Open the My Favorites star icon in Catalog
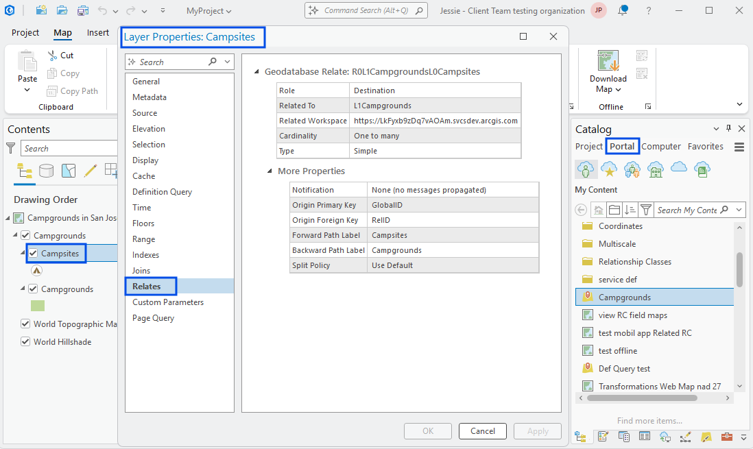This screenshot has height=449, width=753. (608, 169)
